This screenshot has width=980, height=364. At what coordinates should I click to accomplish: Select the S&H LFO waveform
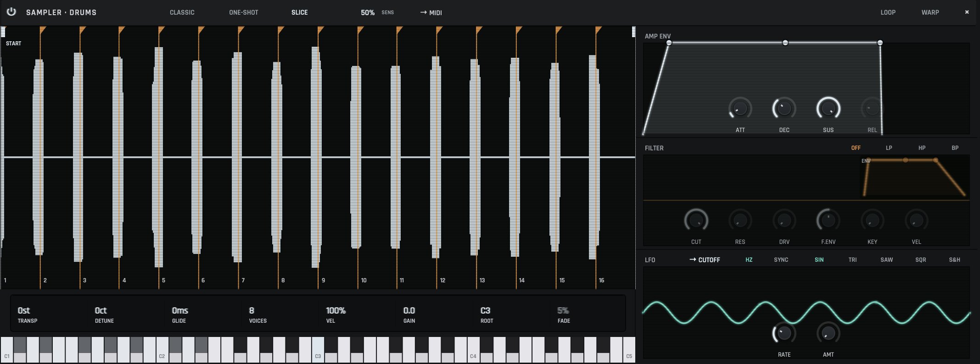(x=954, y=260)
